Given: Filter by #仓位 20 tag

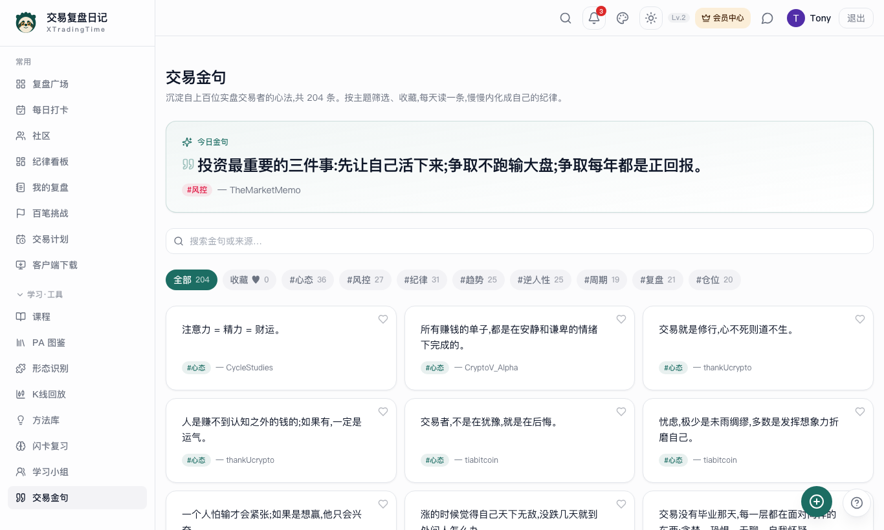Looking at the screenshot, I should point(714,280).
